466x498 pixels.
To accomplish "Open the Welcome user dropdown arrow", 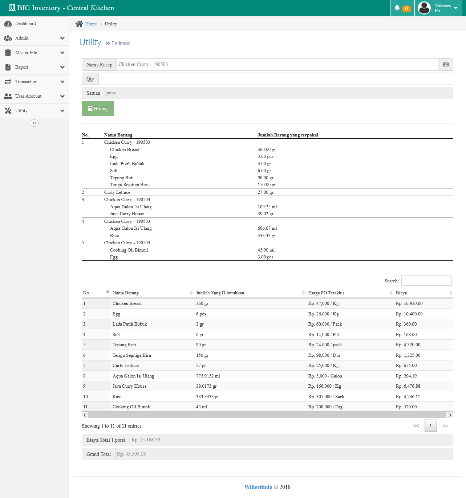I will coord(456,8).
